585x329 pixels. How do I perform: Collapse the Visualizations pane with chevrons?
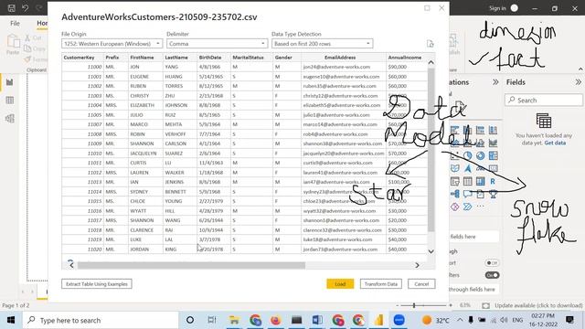click(495, 82)
